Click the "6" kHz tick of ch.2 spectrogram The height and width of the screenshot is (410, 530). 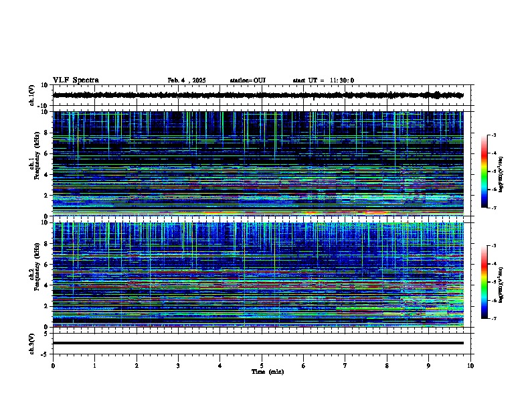(x=46, y=265)
